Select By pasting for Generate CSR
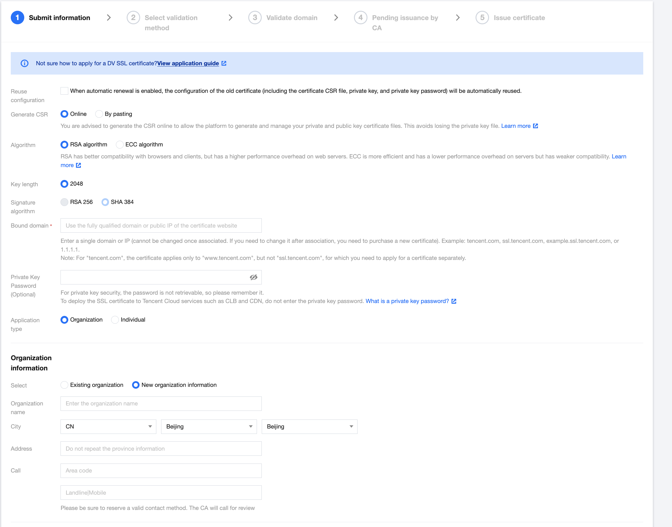 click(x=99, y=114)
